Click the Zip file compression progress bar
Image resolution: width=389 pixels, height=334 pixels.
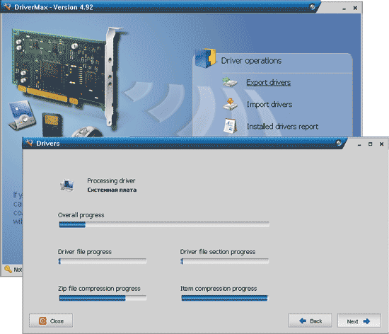coord(103,298)
